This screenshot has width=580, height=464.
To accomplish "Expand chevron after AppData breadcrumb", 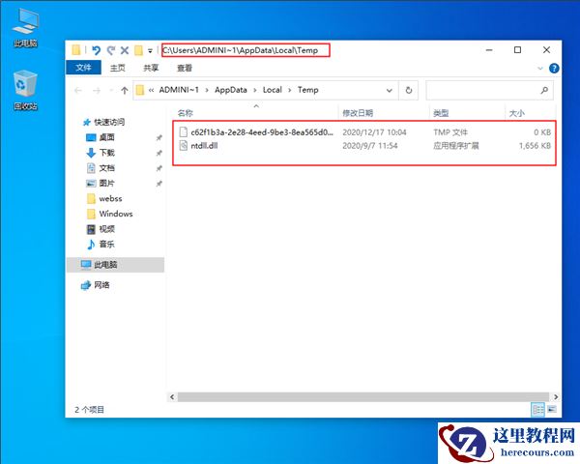I will (255, 90).
